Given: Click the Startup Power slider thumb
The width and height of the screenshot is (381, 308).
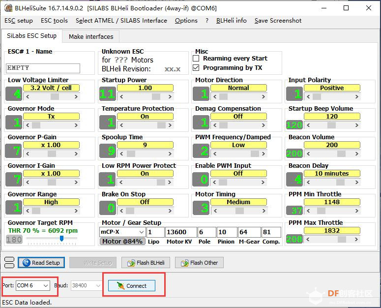Looking at the screenshot, I should 156,96.
